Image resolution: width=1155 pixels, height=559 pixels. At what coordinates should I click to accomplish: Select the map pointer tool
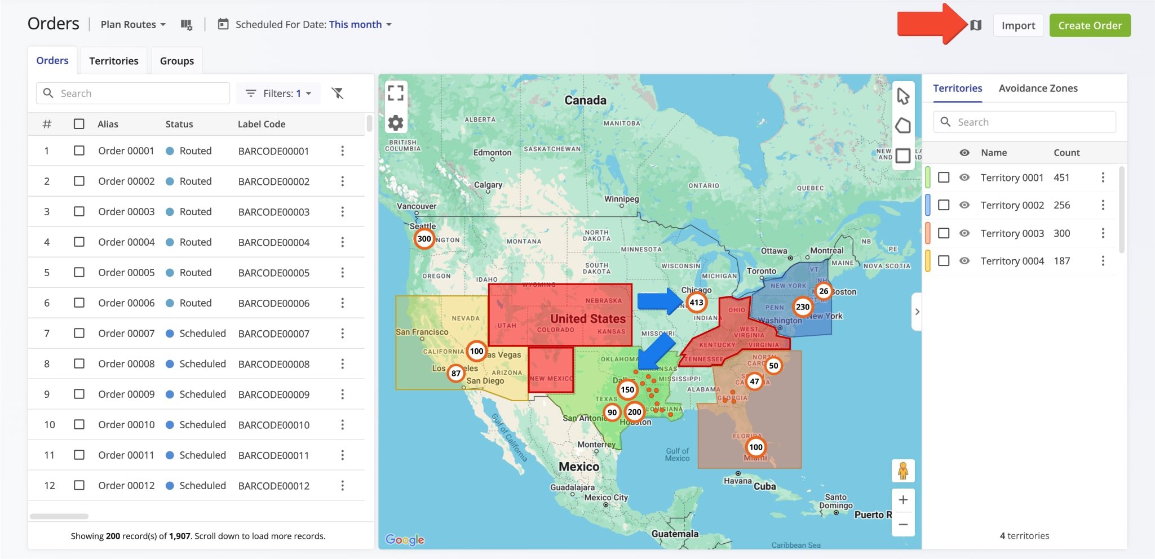click(x=903, y=96)
